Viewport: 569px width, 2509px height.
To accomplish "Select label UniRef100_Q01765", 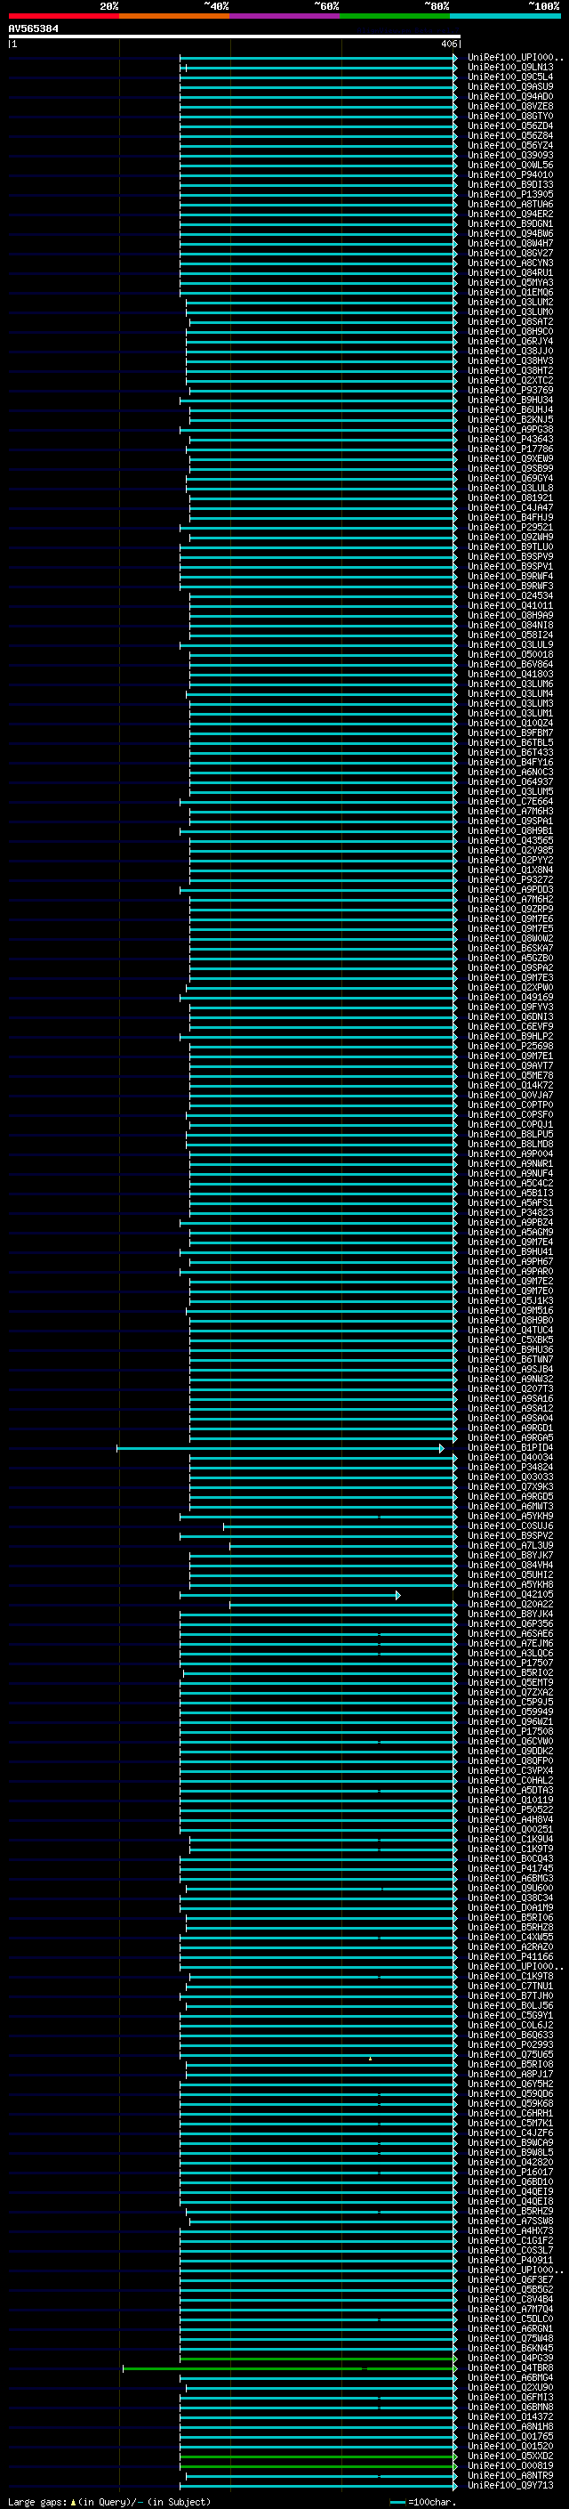I will 509,2436.
